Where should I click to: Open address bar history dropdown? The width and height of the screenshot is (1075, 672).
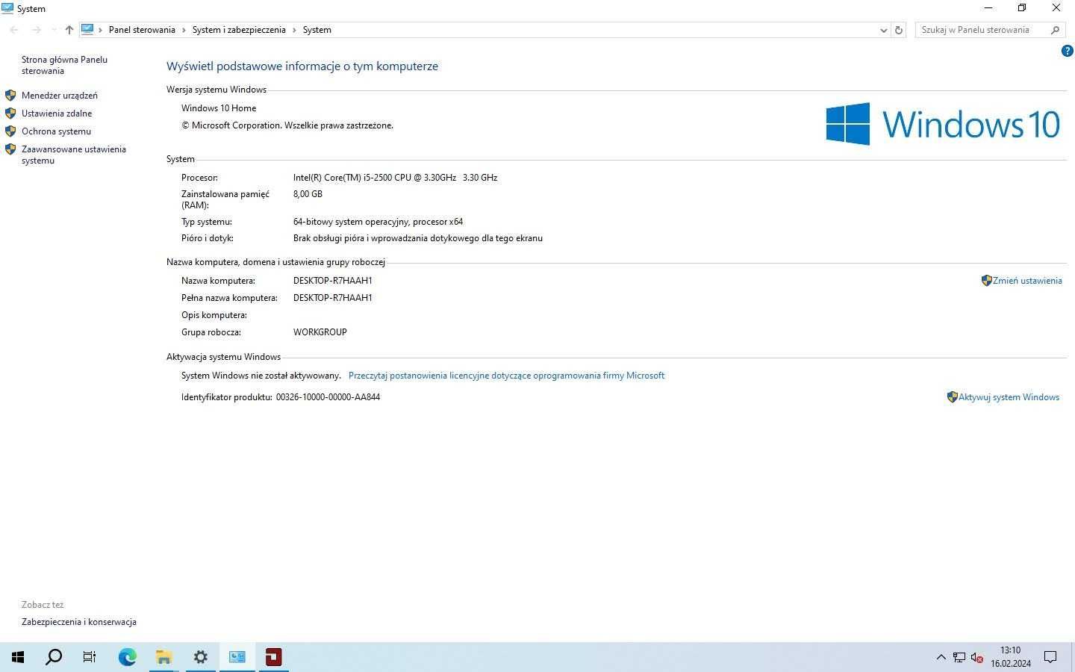click(x=884, y=30)
